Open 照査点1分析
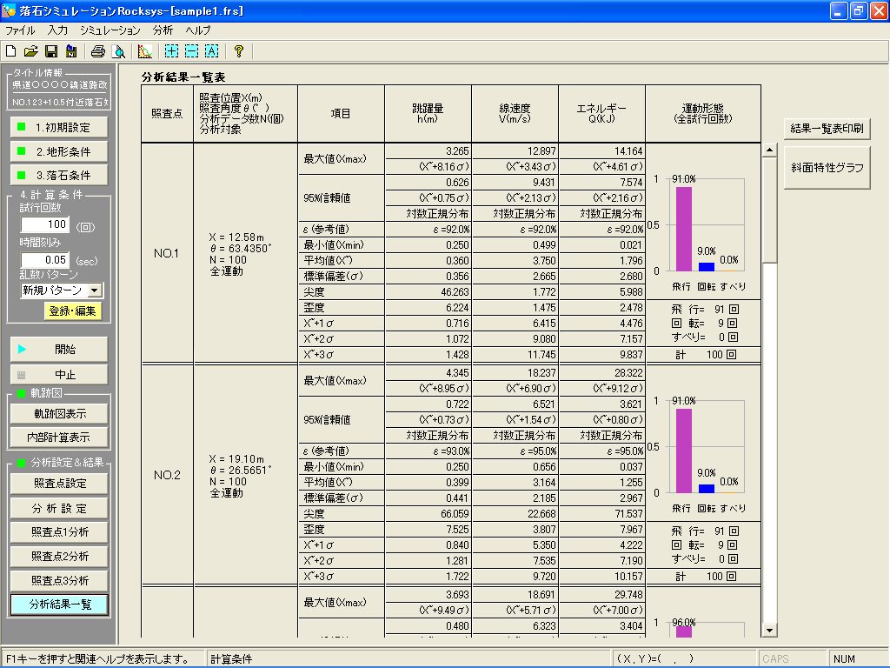 (x=59, y=532)
